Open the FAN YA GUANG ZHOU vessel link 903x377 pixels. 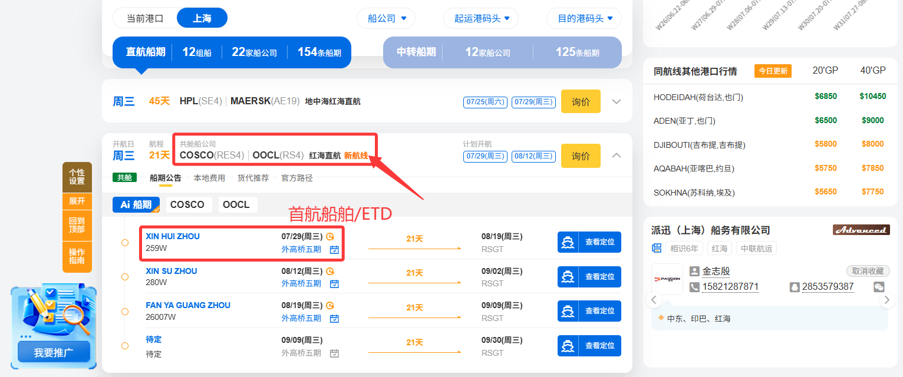pos(188,305)
